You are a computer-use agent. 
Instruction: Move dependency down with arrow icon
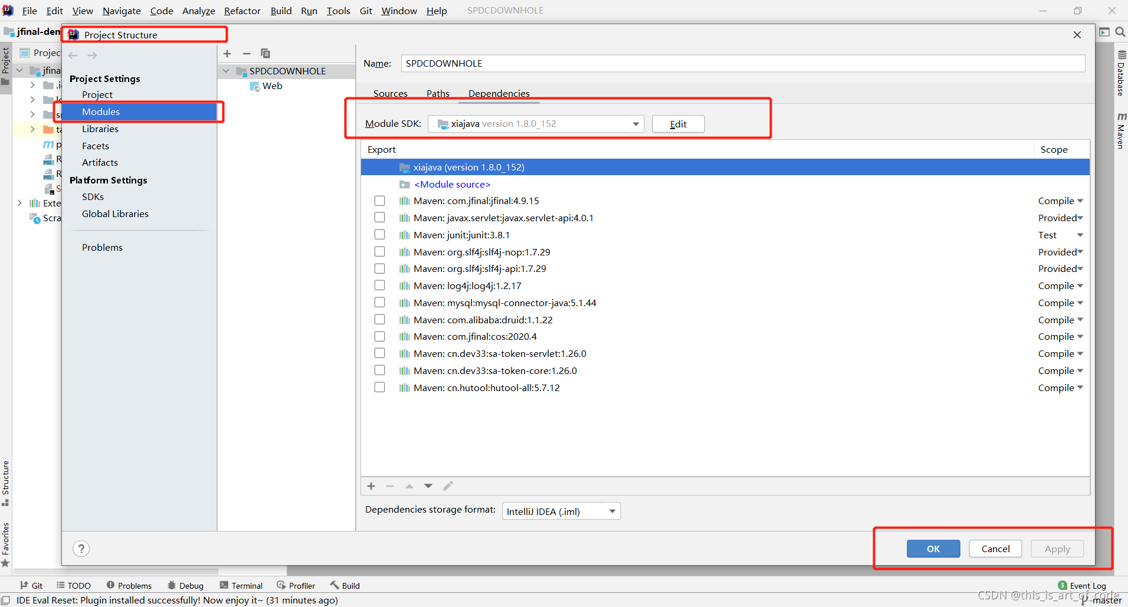pos(428,486)
